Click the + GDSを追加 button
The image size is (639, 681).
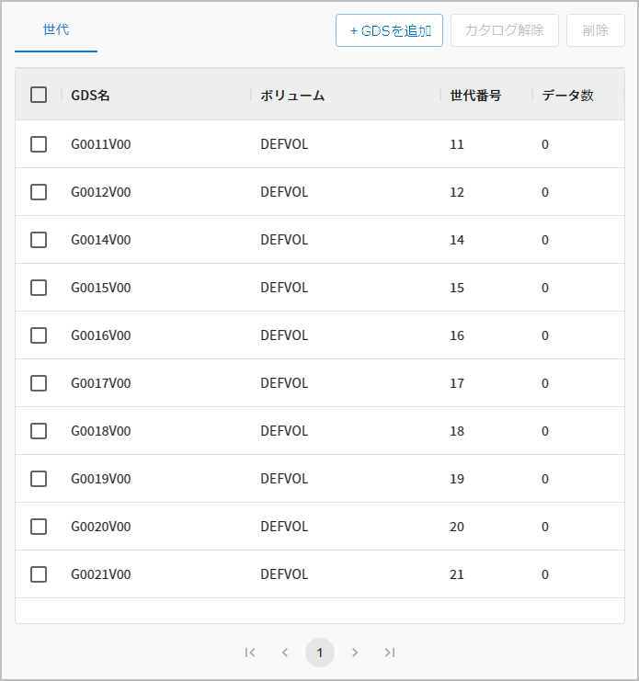(x=390, y=30)
